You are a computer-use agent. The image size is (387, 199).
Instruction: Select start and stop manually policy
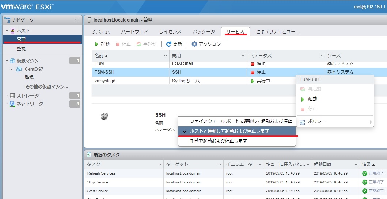[237, 141]
